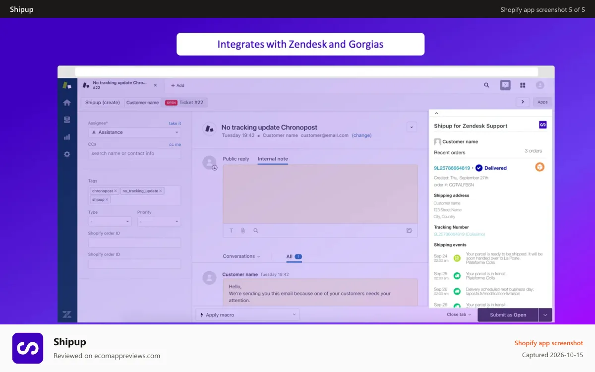Open the Priority dropdown

(x=159, y=222)
